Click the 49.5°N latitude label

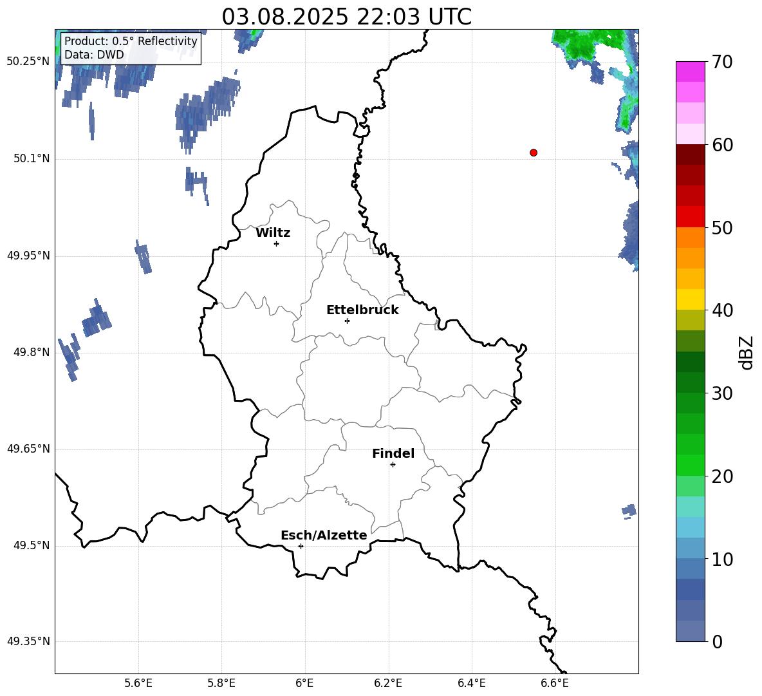[32, 545]
